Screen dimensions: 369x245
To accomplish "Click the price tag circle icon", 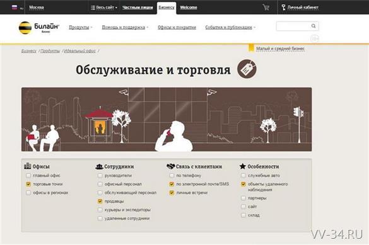I will coord(247,69).
